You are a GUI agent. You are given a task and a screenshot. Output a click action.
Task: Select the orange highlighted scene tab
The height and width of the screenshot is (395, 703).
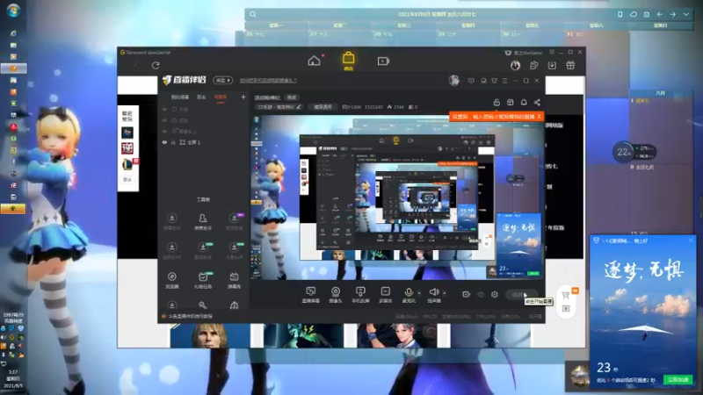click(221, 97)
